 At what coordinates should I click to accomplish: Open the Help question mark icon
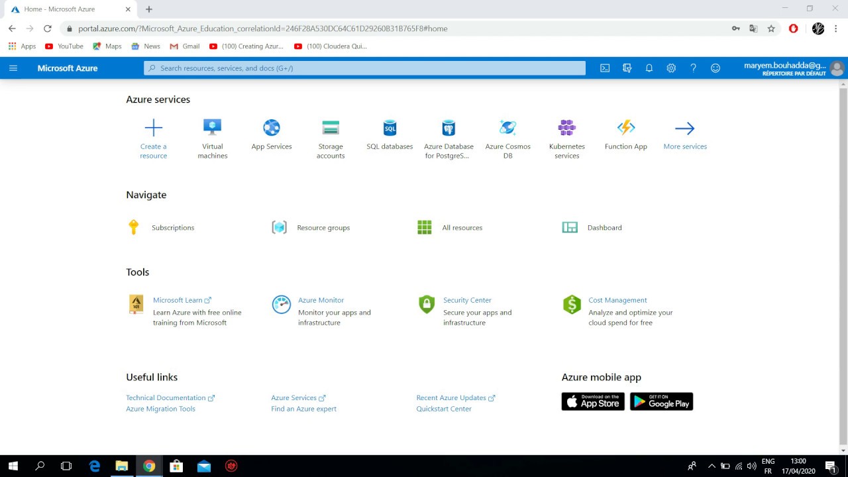click(x=693, y=68)
